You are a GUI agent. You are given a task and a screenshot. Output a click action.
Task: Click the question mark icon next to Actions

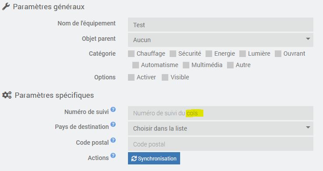(113, 155)
